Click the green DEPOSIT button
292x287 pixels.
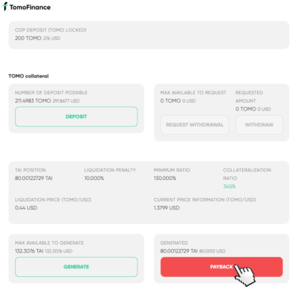77,117
